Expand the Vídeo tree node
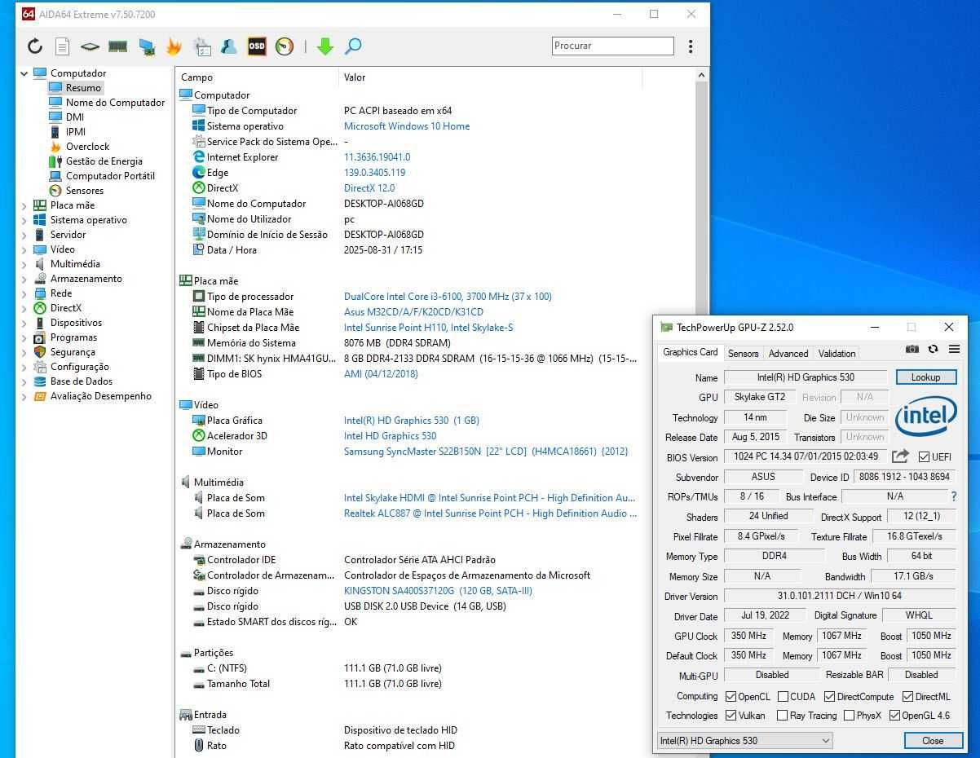Viewport: 980px width, 758px height. pos(24,249)
